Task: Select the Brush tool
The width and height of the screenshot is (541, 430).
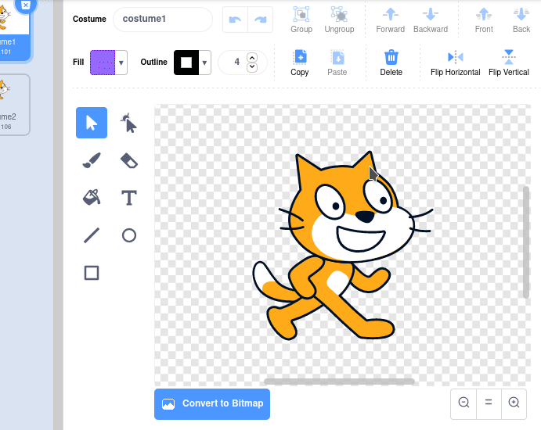Action: 92,160
